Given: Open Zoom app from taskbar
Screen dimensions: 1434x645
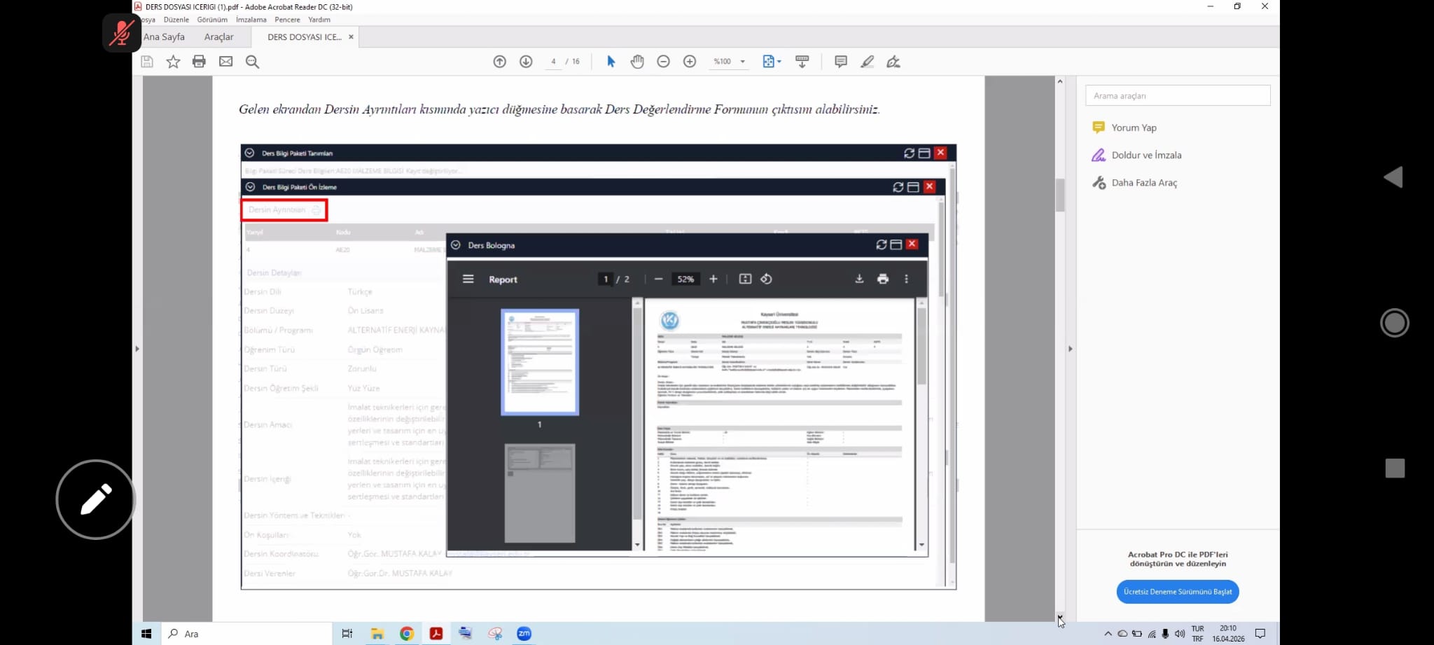Looking at the screenshot, I should tap(524, 634).
